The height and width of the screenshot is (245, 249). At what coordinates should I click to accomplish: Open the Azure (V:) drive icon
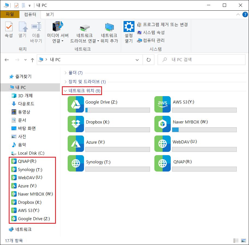(x=76, y=144)
